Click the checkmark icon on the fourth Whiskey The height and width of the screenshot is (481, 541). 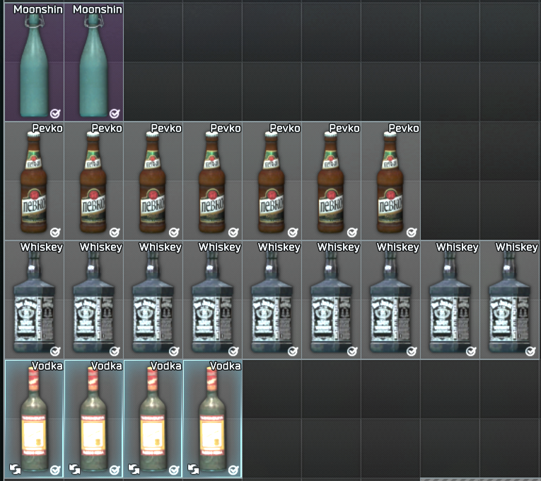233,352
